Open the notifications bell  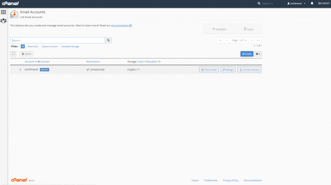312,3
